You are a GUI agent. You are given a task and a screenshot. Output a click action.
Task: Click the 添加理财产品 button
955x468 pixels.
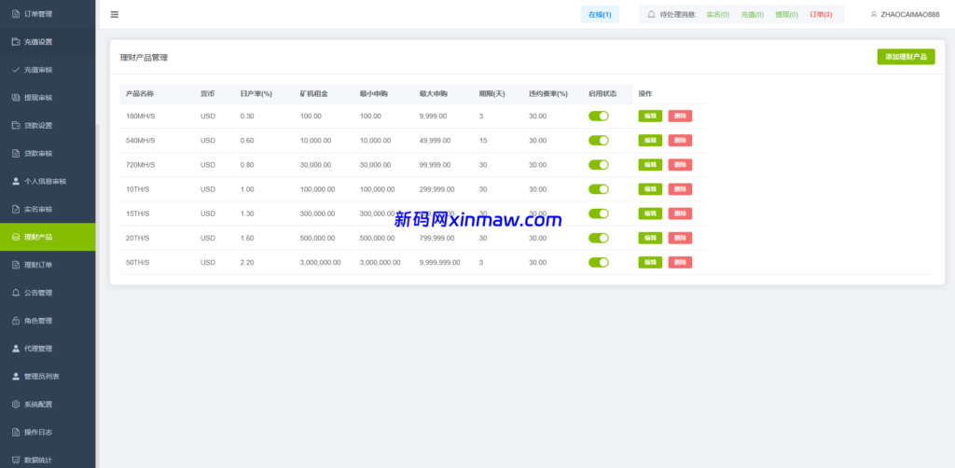pos(906,57)
